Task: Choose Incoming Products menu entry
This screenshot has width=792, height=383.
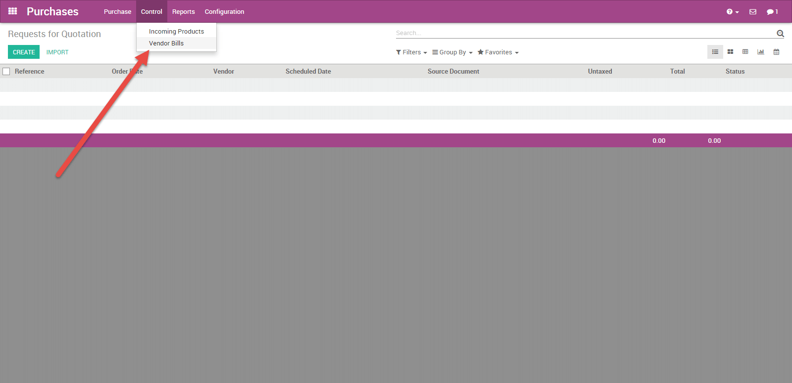Action: [176, 32]
